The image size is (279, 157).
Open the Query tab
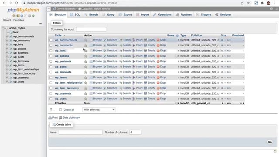[x=108, y=15]
